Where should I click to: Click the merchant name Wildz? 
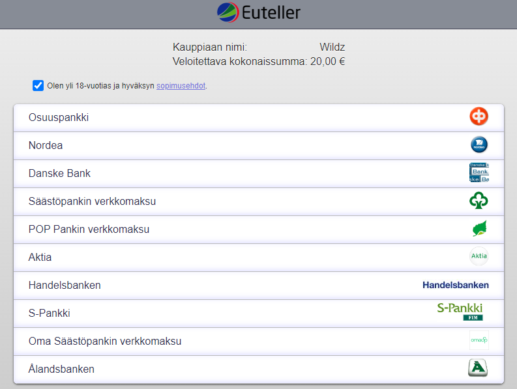click(x=332, y=47)
